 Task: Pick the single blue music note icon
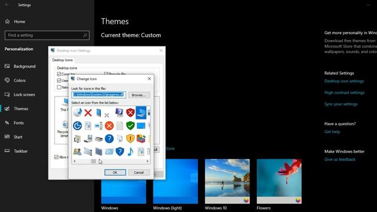(130, 152)
